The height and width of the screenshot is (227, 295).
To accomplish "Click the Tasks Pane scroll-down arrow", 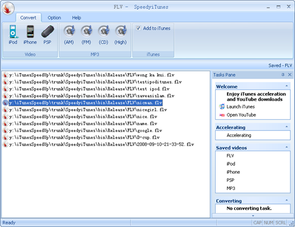I will pyautogui.click(x=253, y=216).
